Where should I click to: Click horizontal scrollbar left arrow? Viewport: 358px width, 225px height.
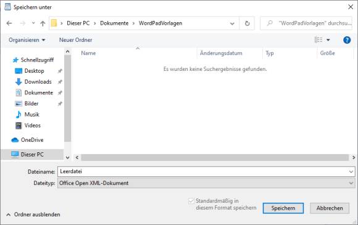click(x=77, y=157)
